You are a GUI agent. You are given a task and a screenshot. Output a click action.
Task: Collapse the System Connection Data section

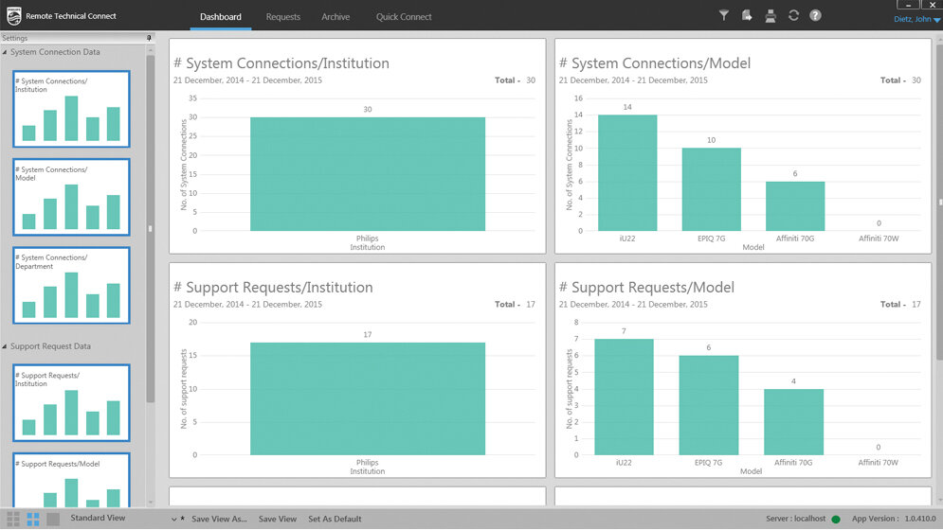point(6,52)
